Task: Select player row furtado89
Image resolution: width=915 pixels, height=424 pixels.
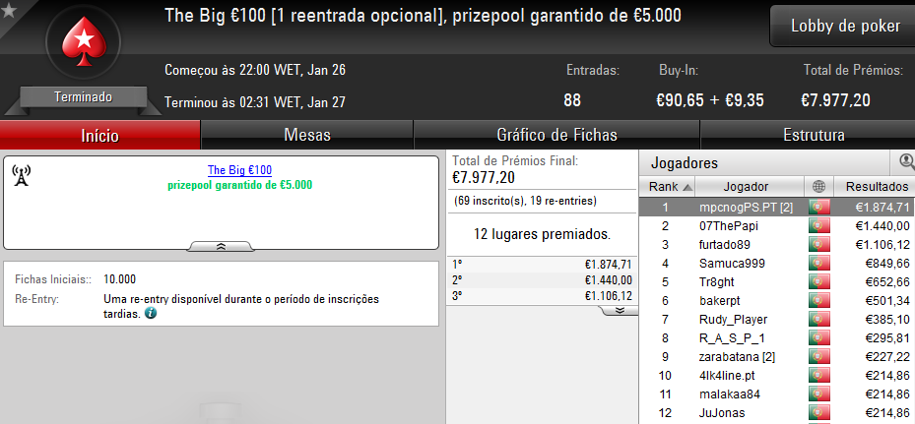Action: coord(777,244)
